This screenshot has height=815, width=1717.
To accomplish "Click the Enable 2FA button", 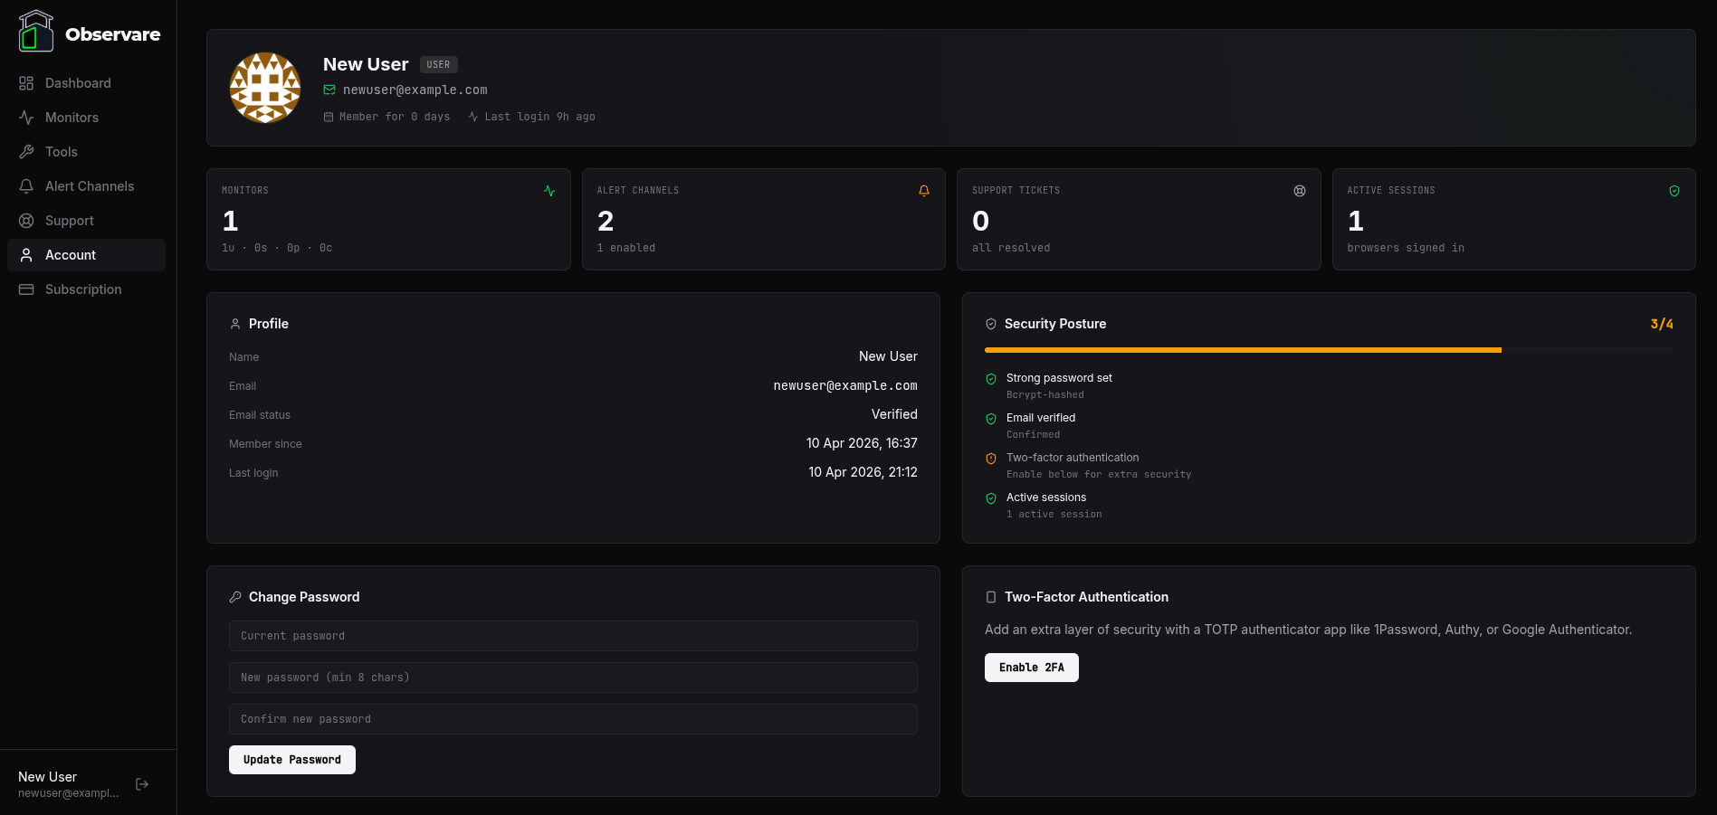I will 1031,668.
